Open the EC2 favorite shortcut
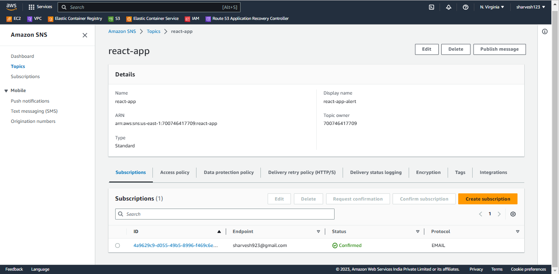Image resolution: width=559 pixels, height=274 pixels. point(14,19)
